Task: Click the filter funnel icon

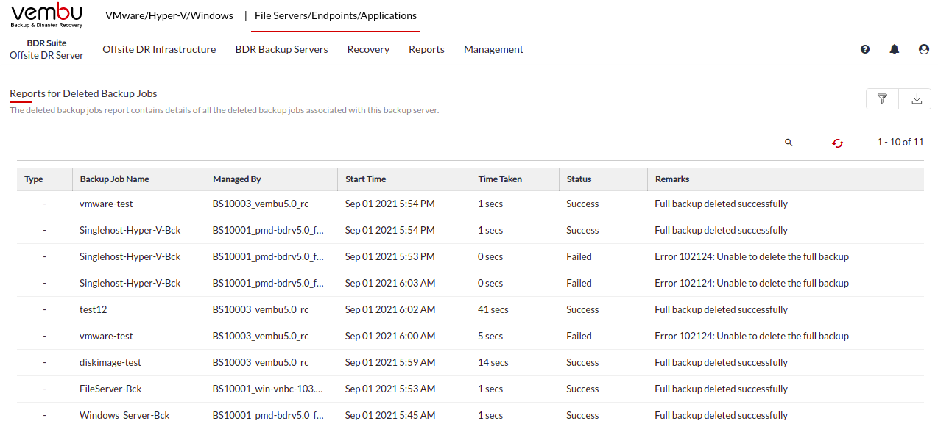Action: click(882, 98)
